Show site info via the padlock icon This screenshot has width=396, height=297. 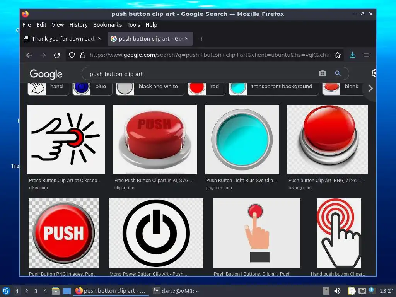tap(83, 55)
